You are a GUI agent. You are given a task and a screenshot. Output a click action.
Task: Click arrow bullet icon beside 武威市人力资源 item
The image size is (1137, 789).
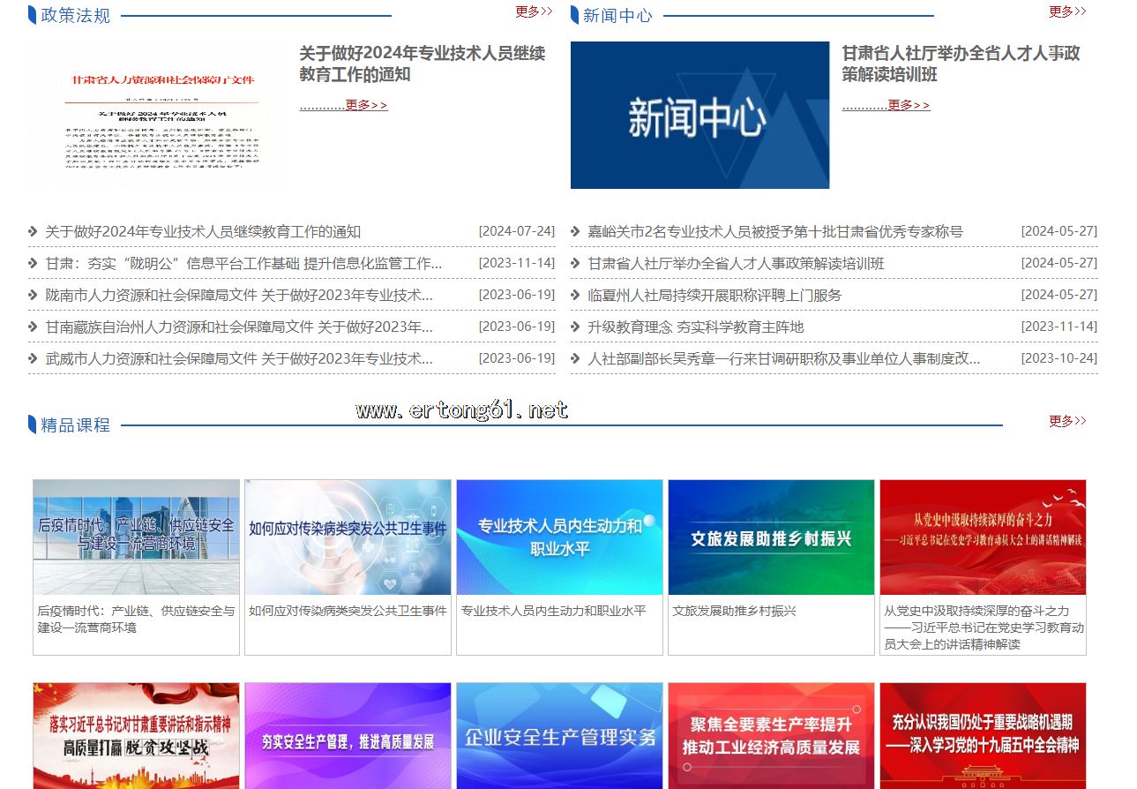[34, 358]
